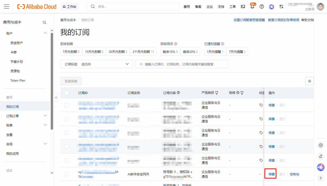
Task: Click 查看订阅抵扣账单明细 link
Action: pos(284,20)
